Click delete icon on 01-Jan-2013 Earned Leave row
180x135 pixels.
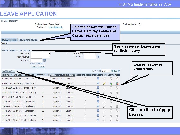click(x=117, y=111)
